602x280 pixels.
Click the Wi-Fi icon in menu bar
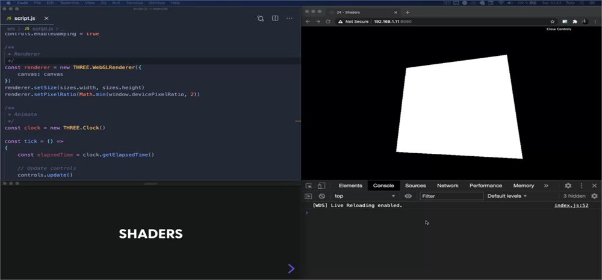pyautogui.click(x=501, y=2)
